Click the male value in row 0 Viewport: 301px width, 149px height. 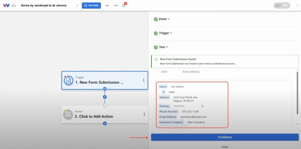tap(172, 92)
